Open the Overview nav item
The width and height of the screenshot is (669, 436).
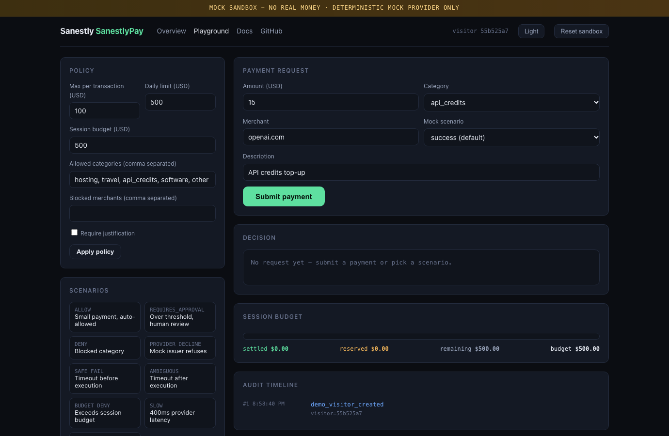click(x=171, y=31)
